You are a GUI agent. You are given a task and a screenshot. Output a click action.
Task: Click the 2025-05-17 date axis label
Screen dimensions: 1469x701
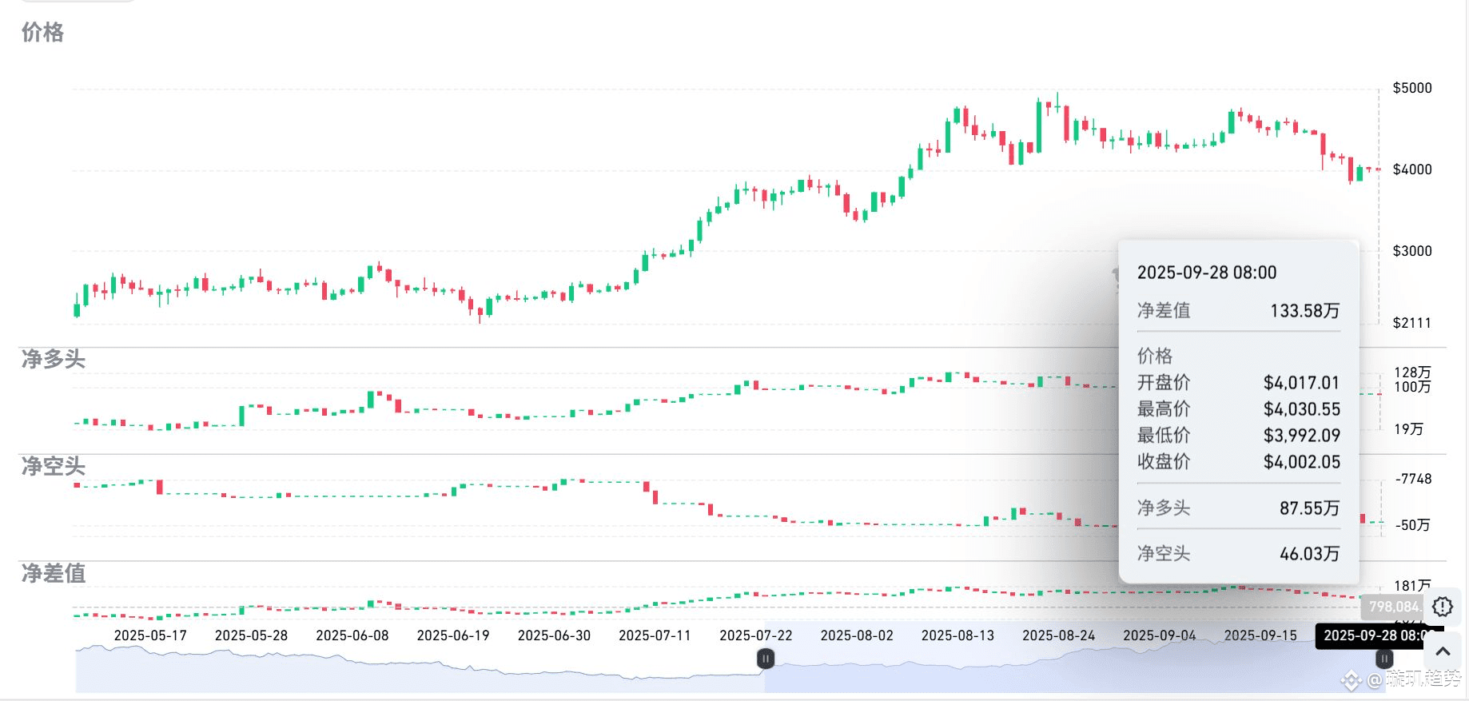point(150,635)
